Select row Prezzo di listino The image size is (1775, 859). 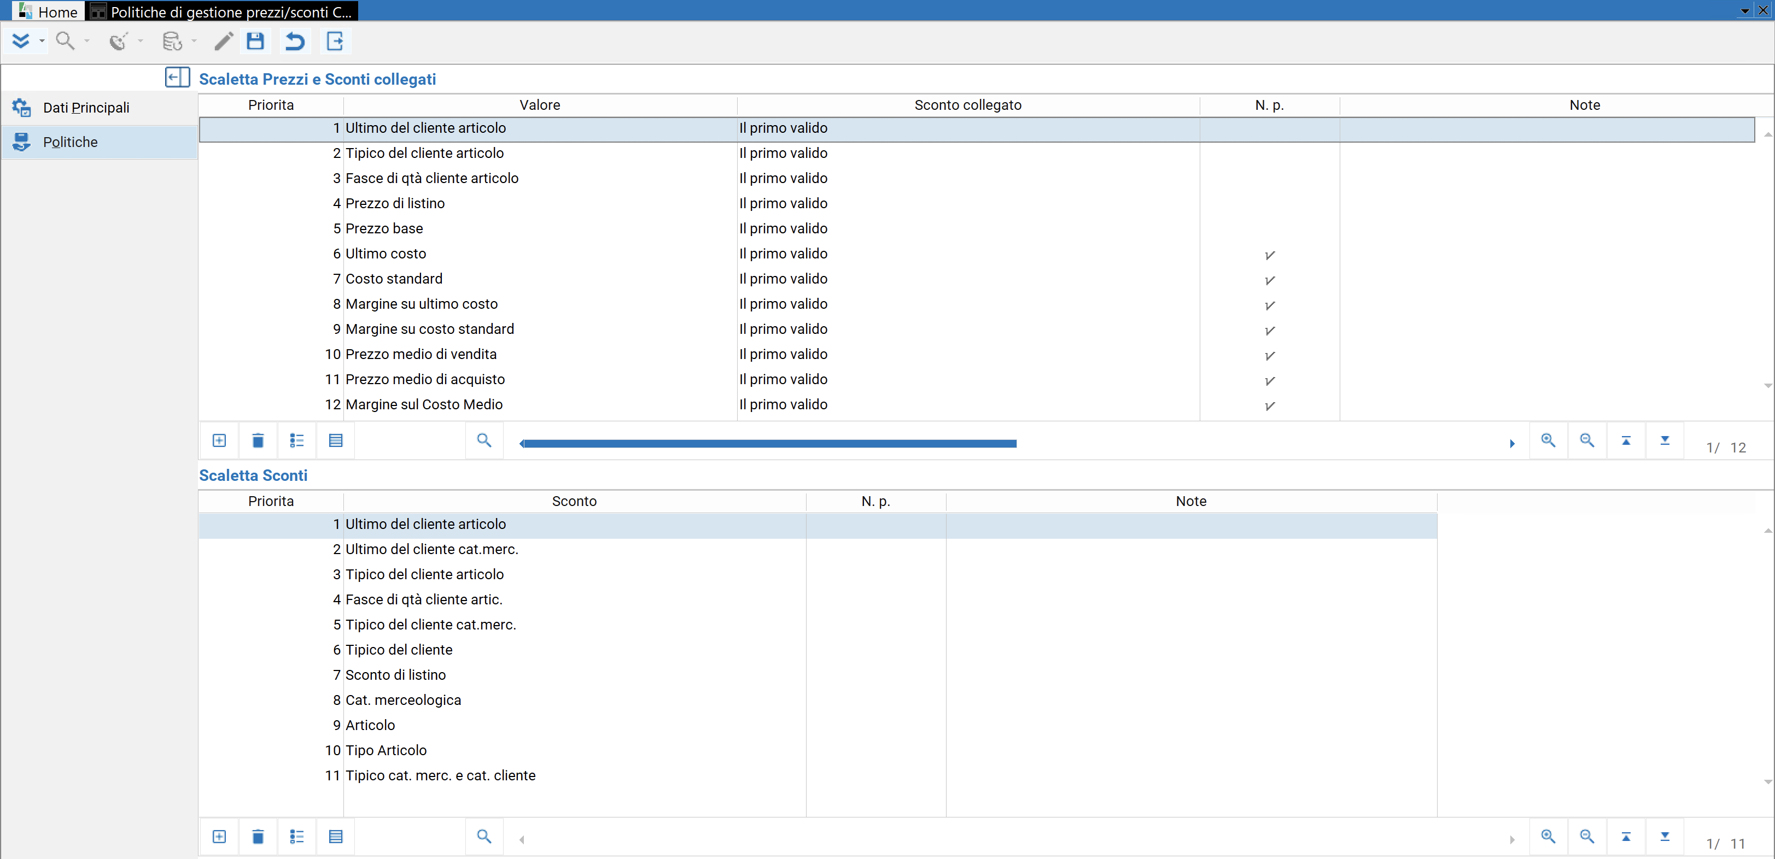(x=977, y=203)
